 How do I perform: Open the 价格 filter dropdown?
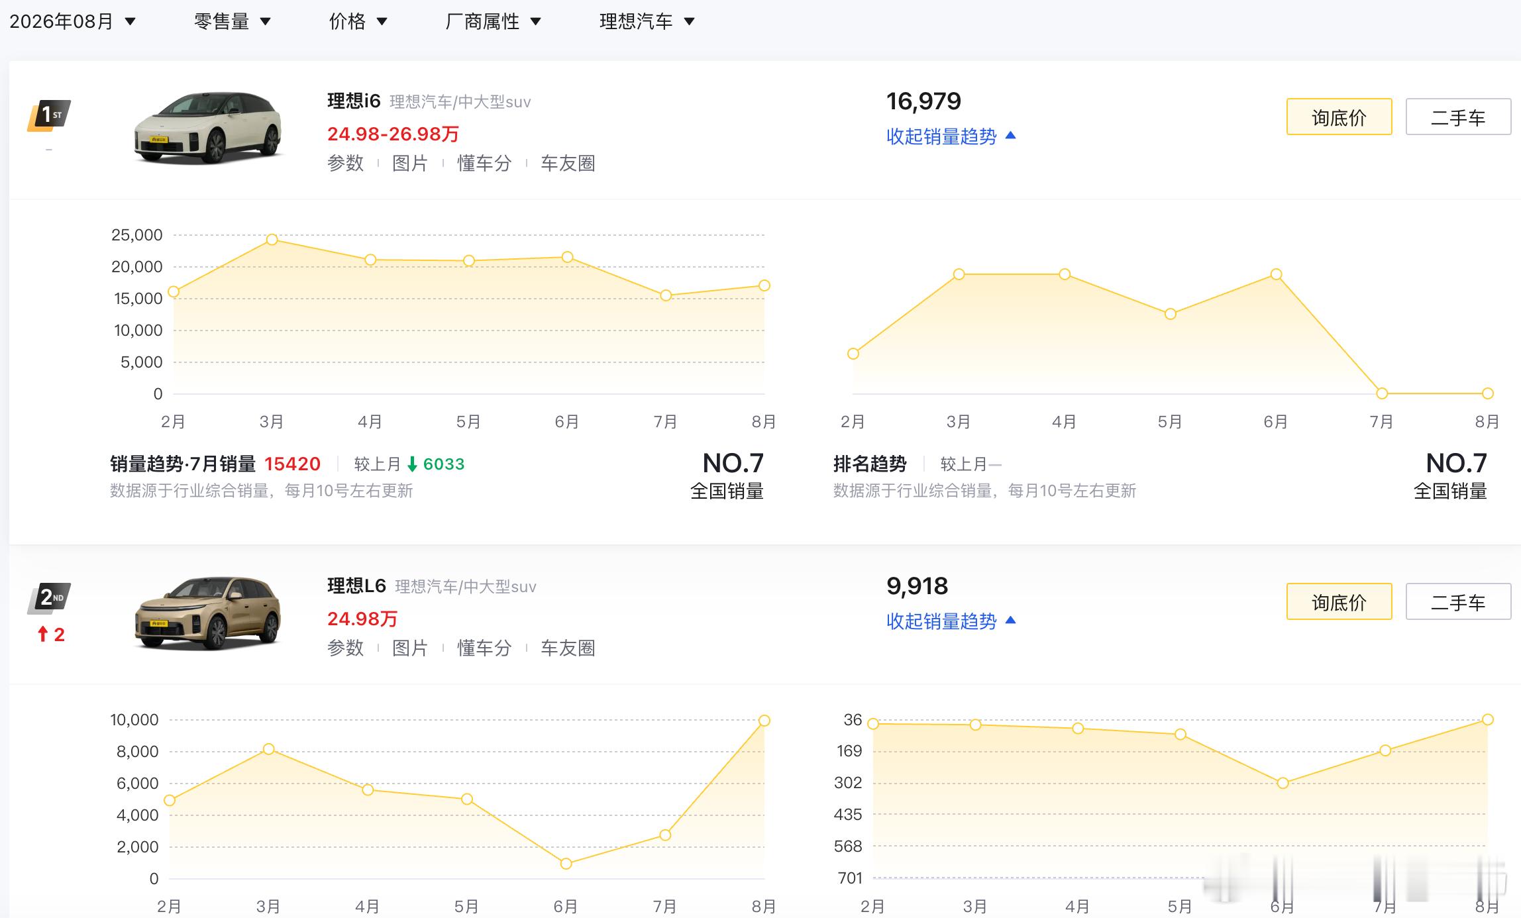pyautogui.click(x=358, y=21)
